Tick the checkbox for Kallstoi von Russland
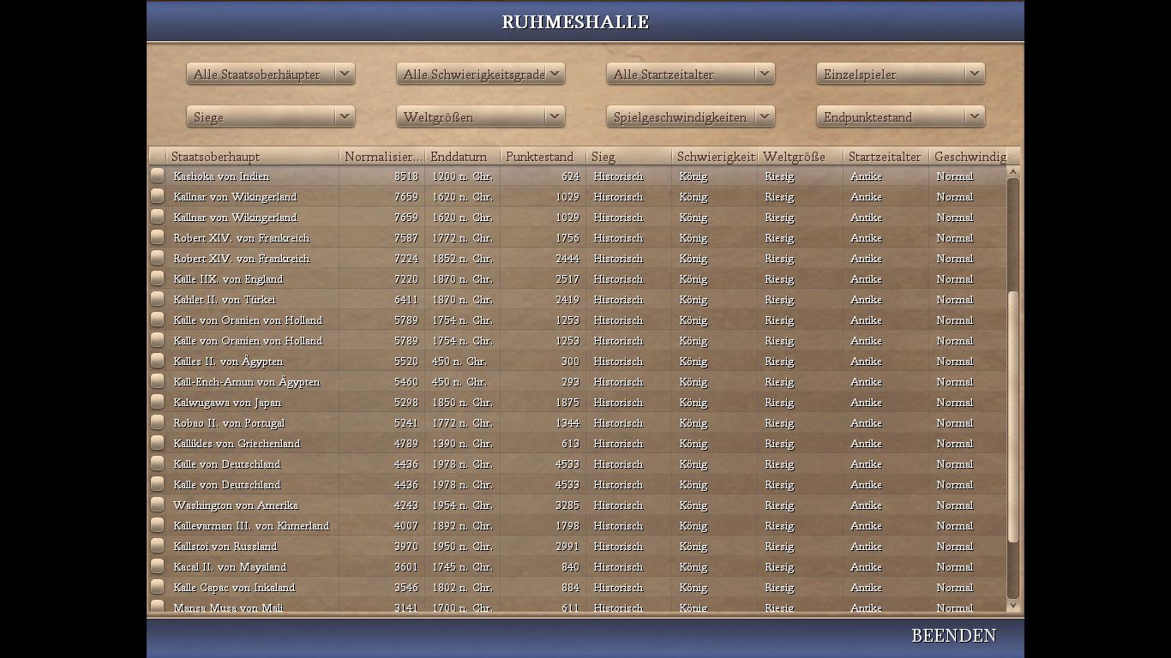 (x=158, y=546)
